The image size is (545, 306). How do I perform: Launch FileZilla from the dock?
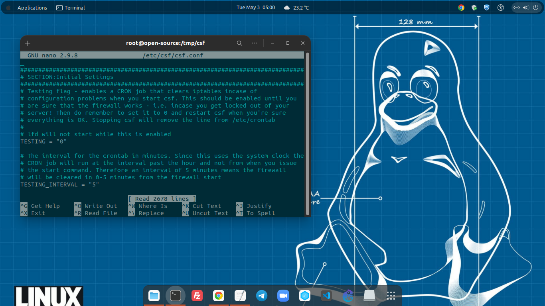tap(197, 296)
